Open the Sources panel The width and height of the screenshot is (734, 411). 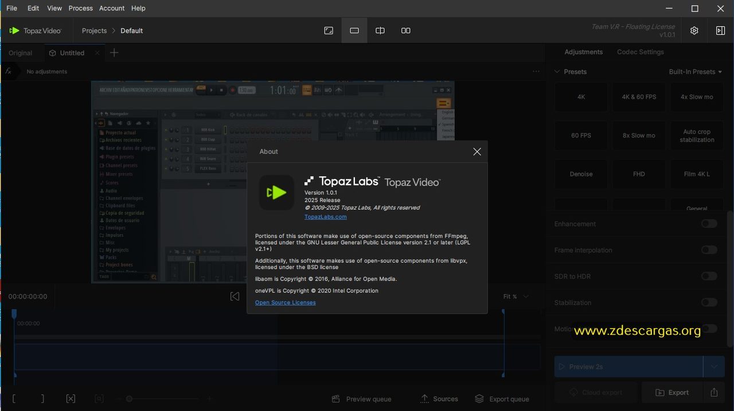pyautogui.click(x=439, y=399)
